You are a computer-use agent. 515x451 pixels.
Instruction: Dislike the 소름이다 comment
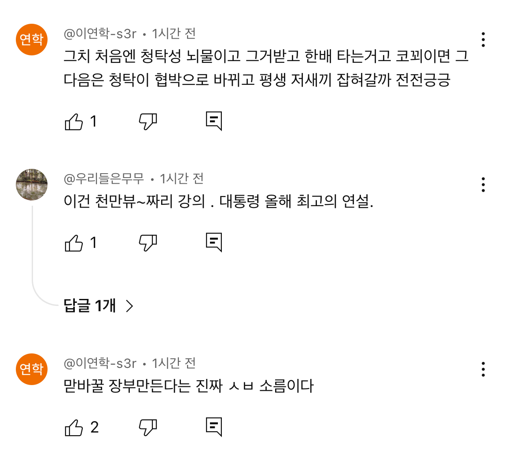point(148,427)
